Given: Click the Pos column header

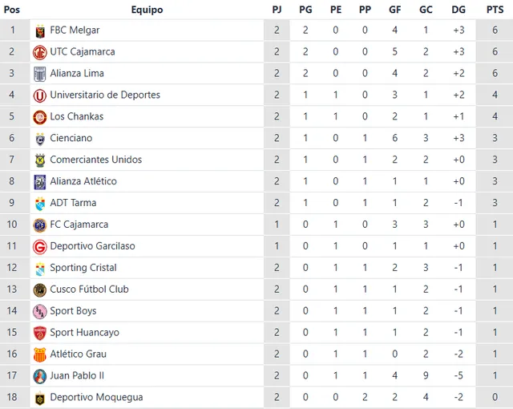Looking at the screenshot, I should pos(12,10).
